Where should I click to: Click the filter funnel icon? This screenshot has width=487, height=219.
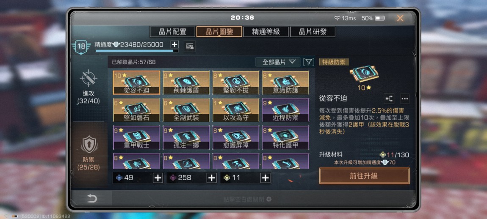coord(308,62)
